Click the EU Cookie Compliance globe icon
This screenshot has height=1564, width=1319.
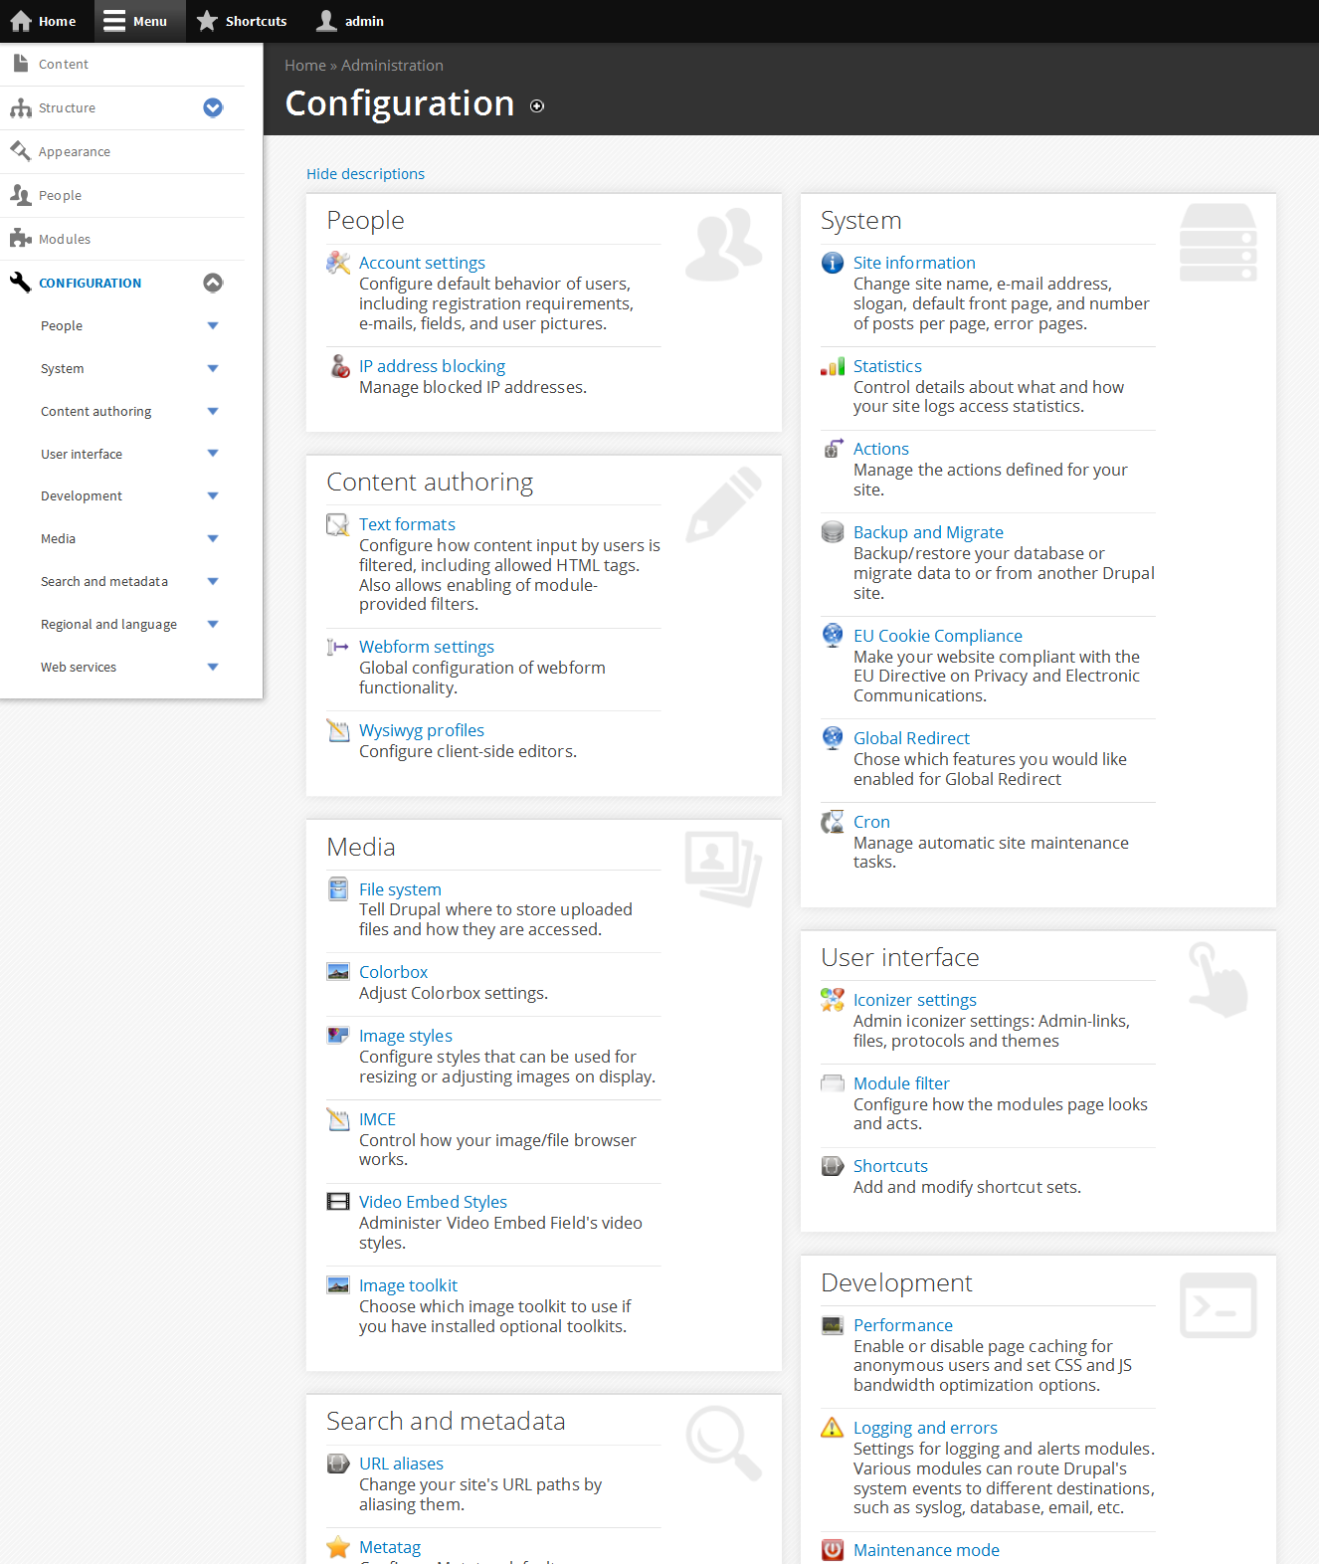click(x=833, y=636)
